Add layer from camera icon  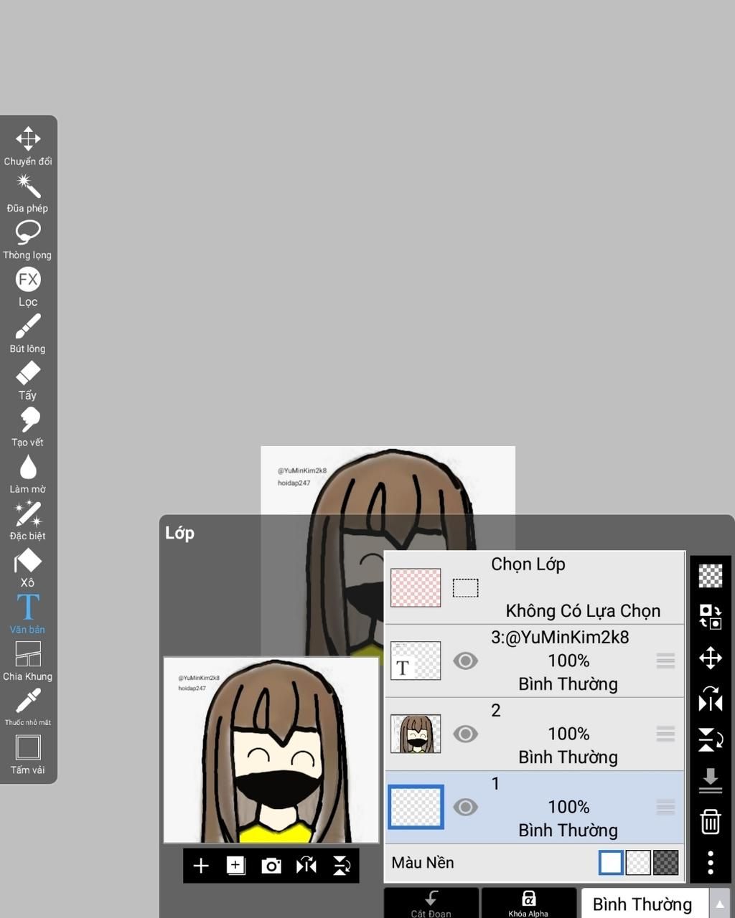point(271,866)
